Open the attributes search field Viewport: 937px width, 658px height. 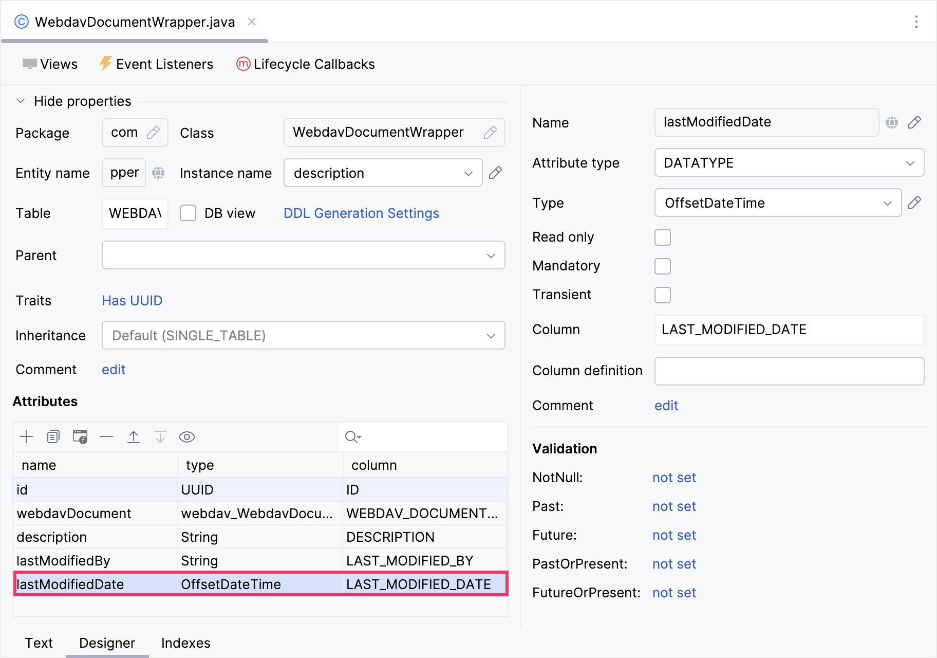click(x=351, y=436)
